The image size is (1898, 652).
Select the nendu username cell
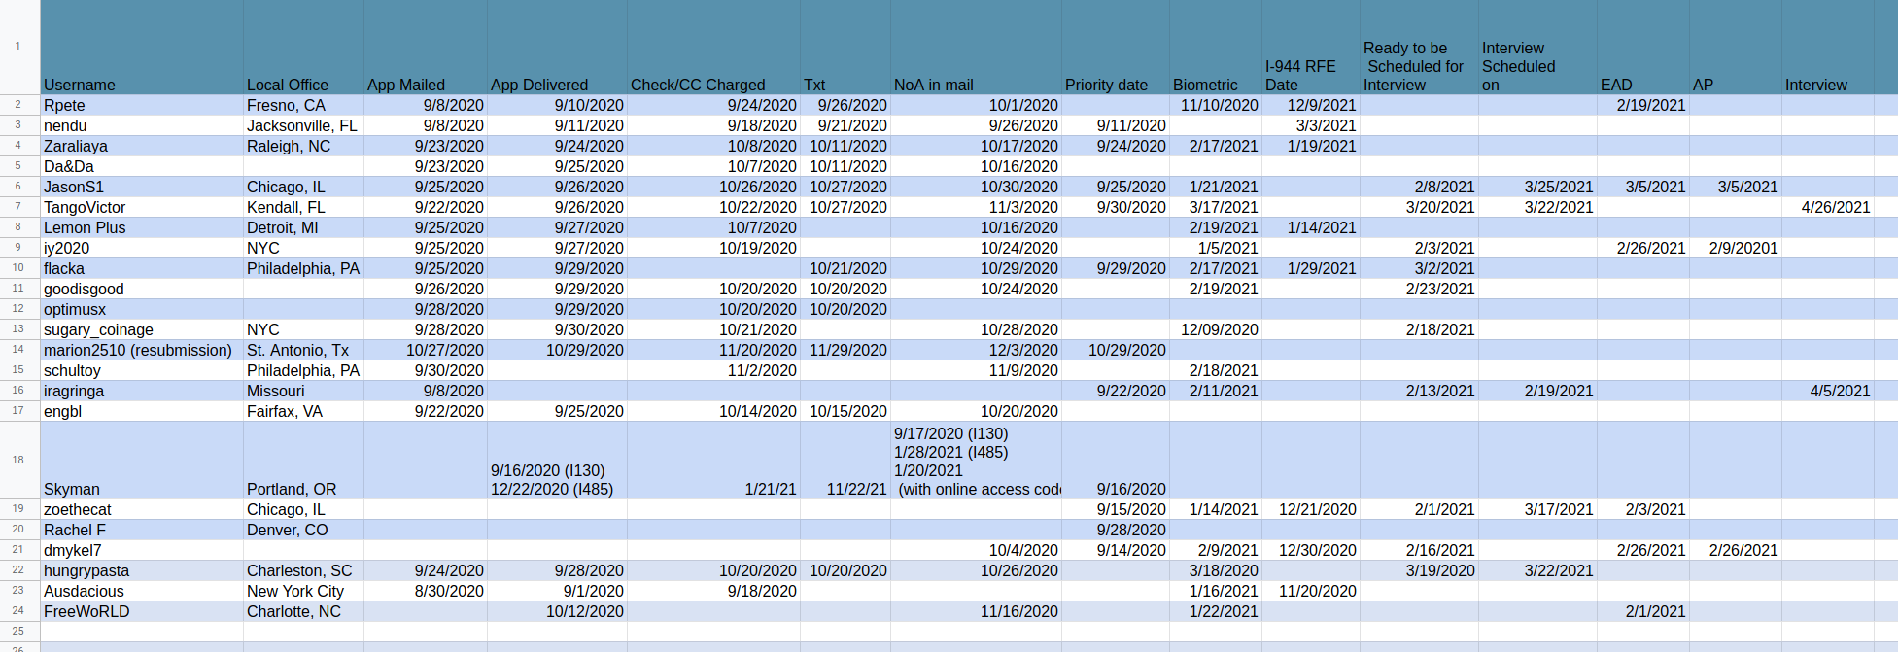coord(142,125)
